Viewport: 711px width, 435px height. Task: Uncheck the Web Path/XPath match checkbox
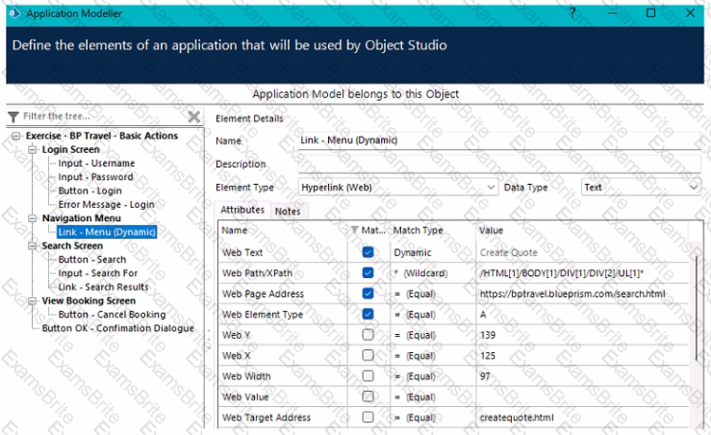coord(368,272)
